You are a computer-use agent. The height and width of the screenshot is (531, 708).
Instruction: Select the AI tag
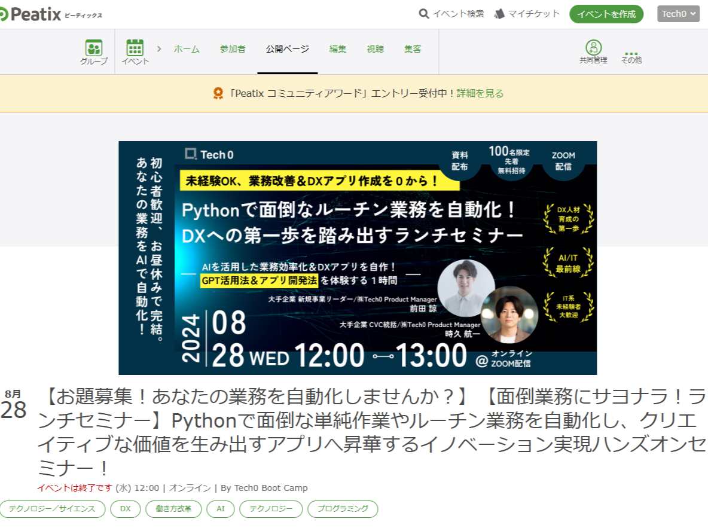coord(221,509)
